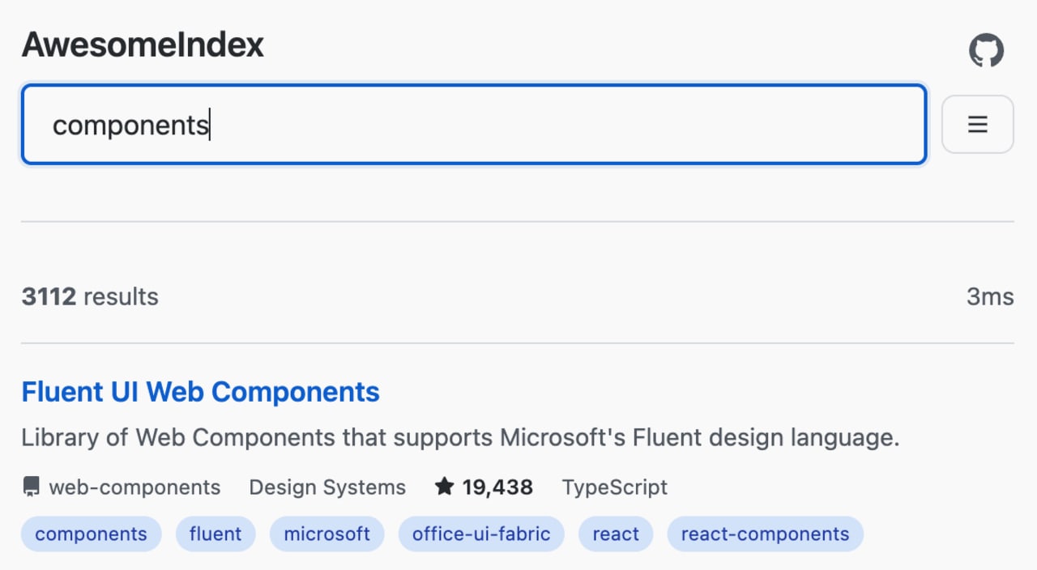Select the TypeScript language label
1037x570 pixels.
coord(614,487)
